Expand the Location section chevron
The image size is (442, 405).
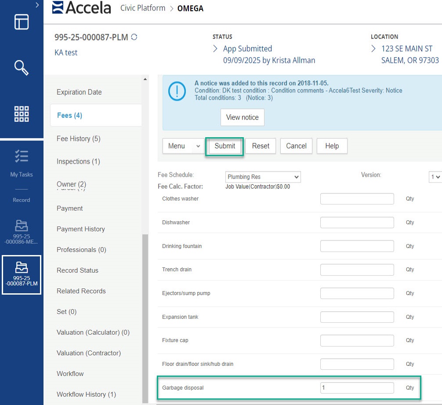pyautogui.click(x=373, y=49)
